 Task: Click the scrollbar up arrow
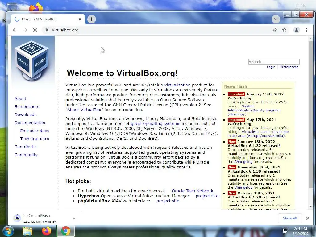310,39
